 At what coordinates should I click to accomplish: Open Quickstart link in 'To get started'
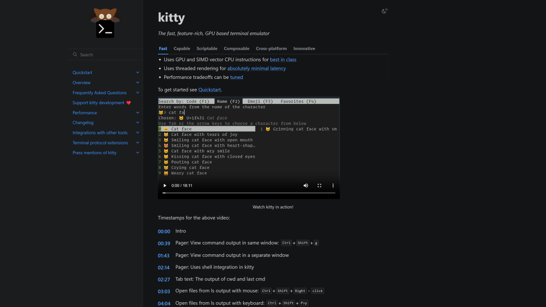click(210, 90)
